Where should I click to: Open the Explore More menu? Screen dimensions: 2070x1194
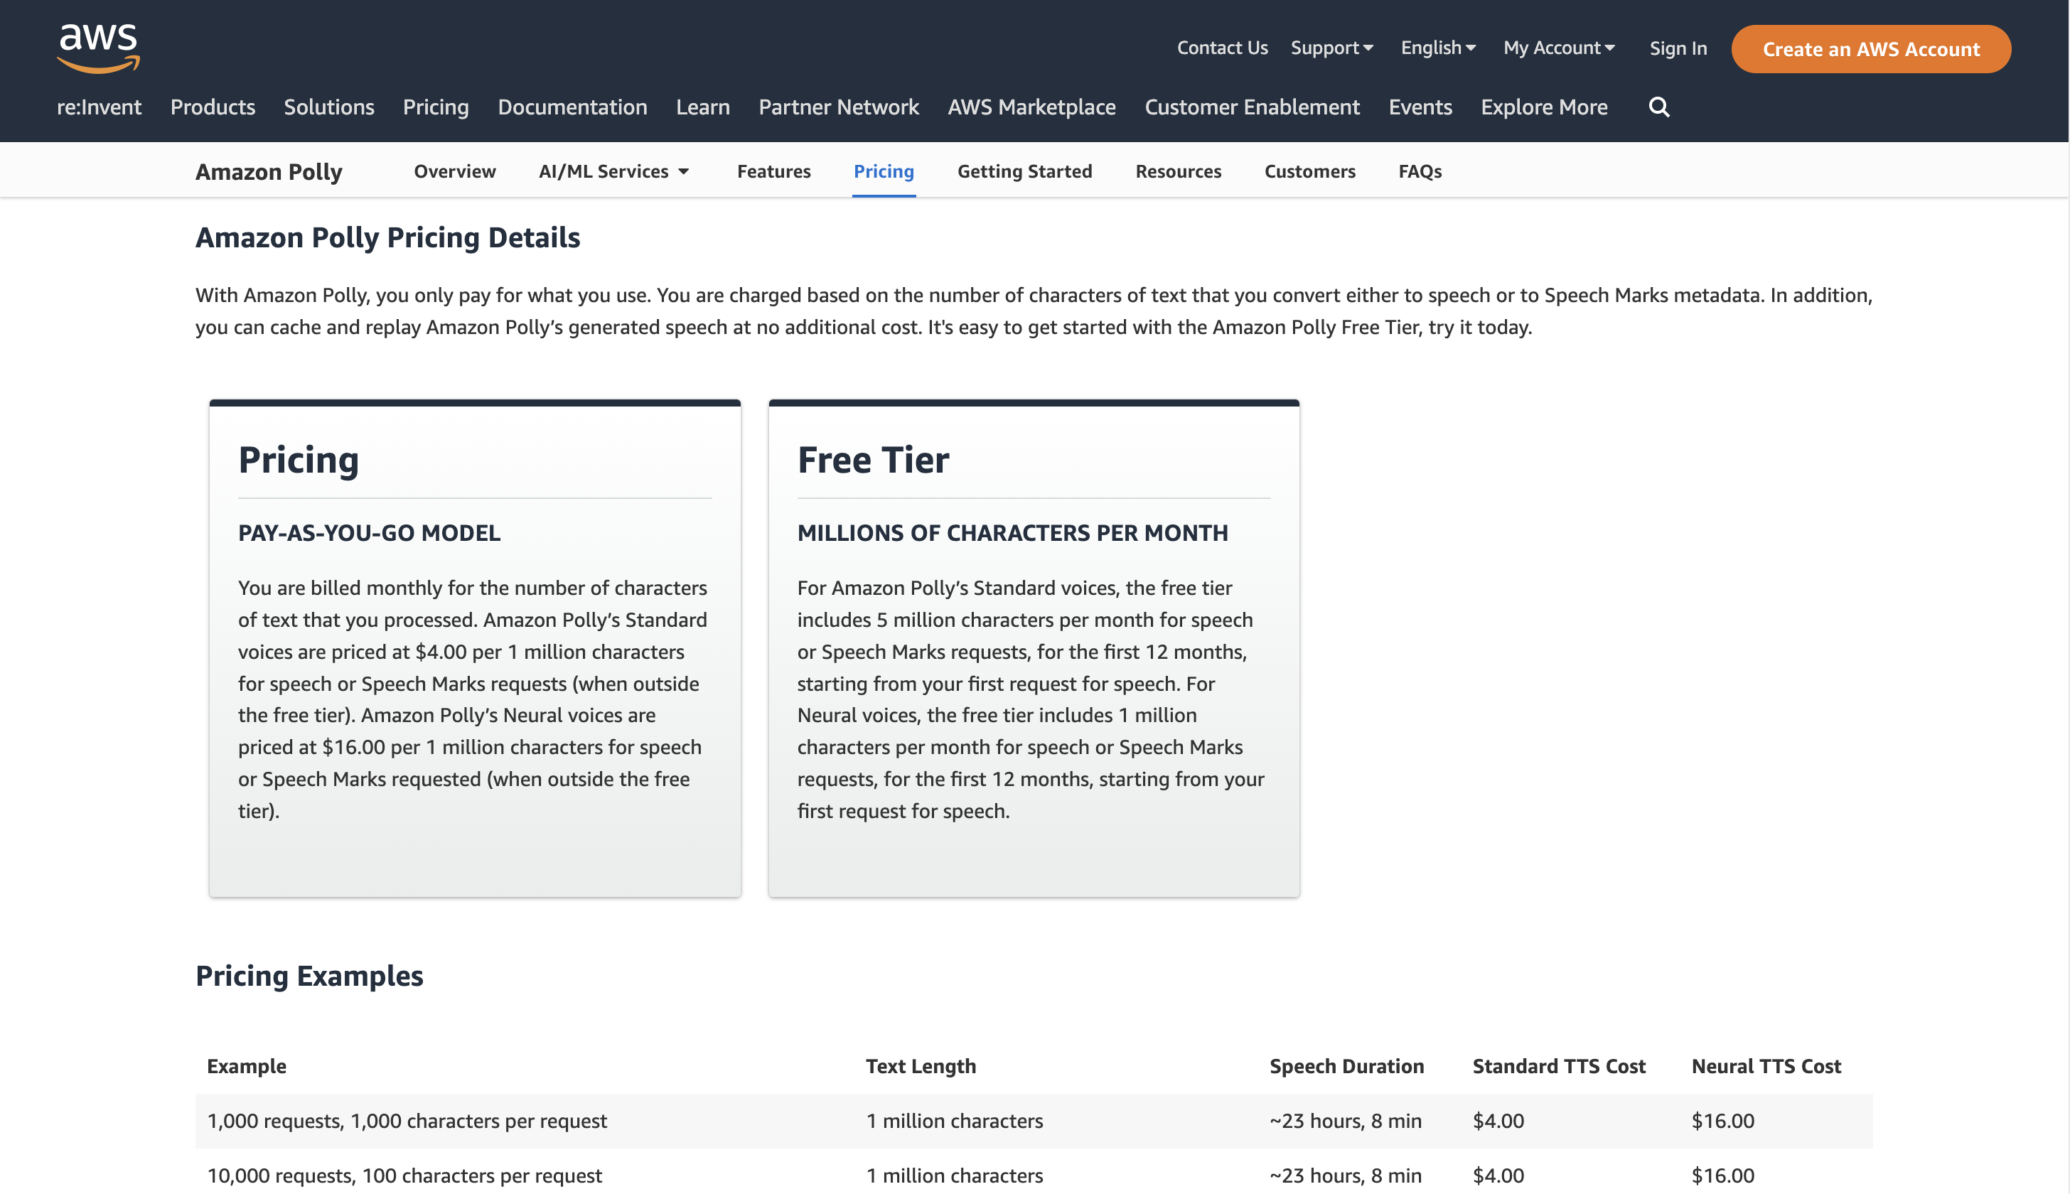click(x=1543, y=107)
